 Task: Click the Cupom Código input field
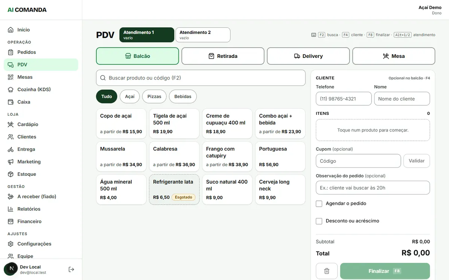[x=358, y=161]
